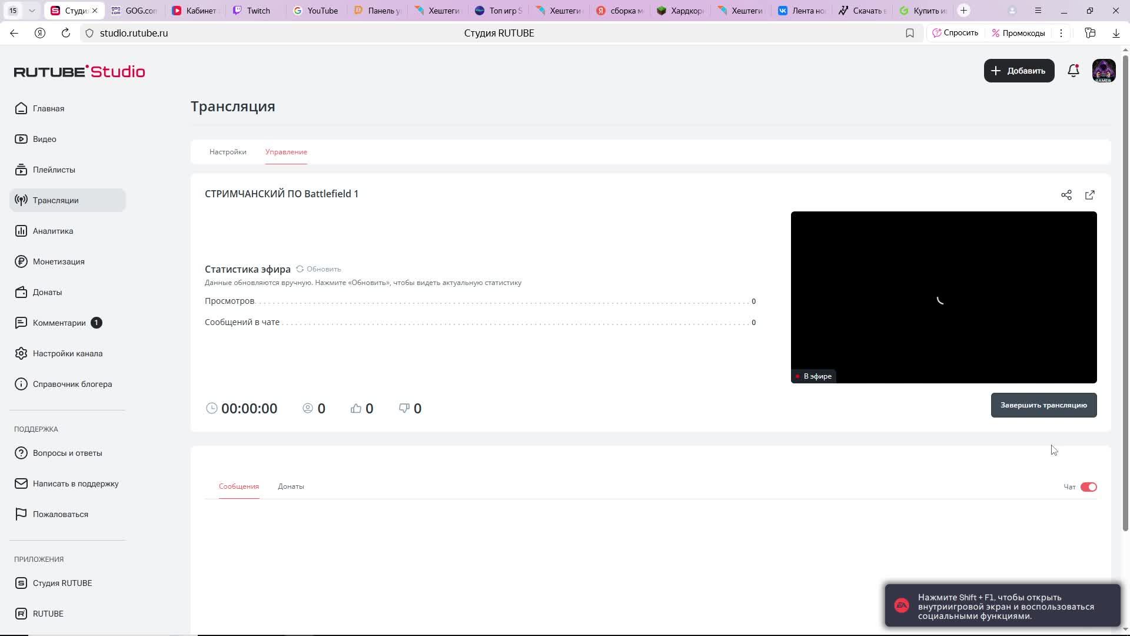Open Comments in the sidebar
The image size is (1130, 636).
(59, 323)
